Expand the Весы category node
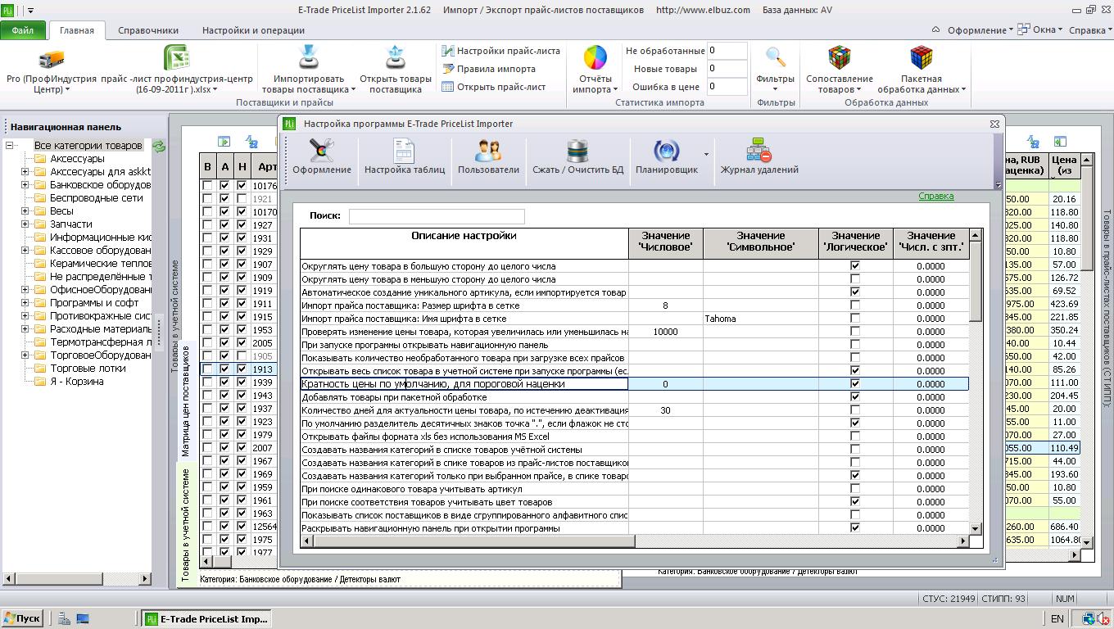Viewport: 1114px width, 629px height. 25,211
